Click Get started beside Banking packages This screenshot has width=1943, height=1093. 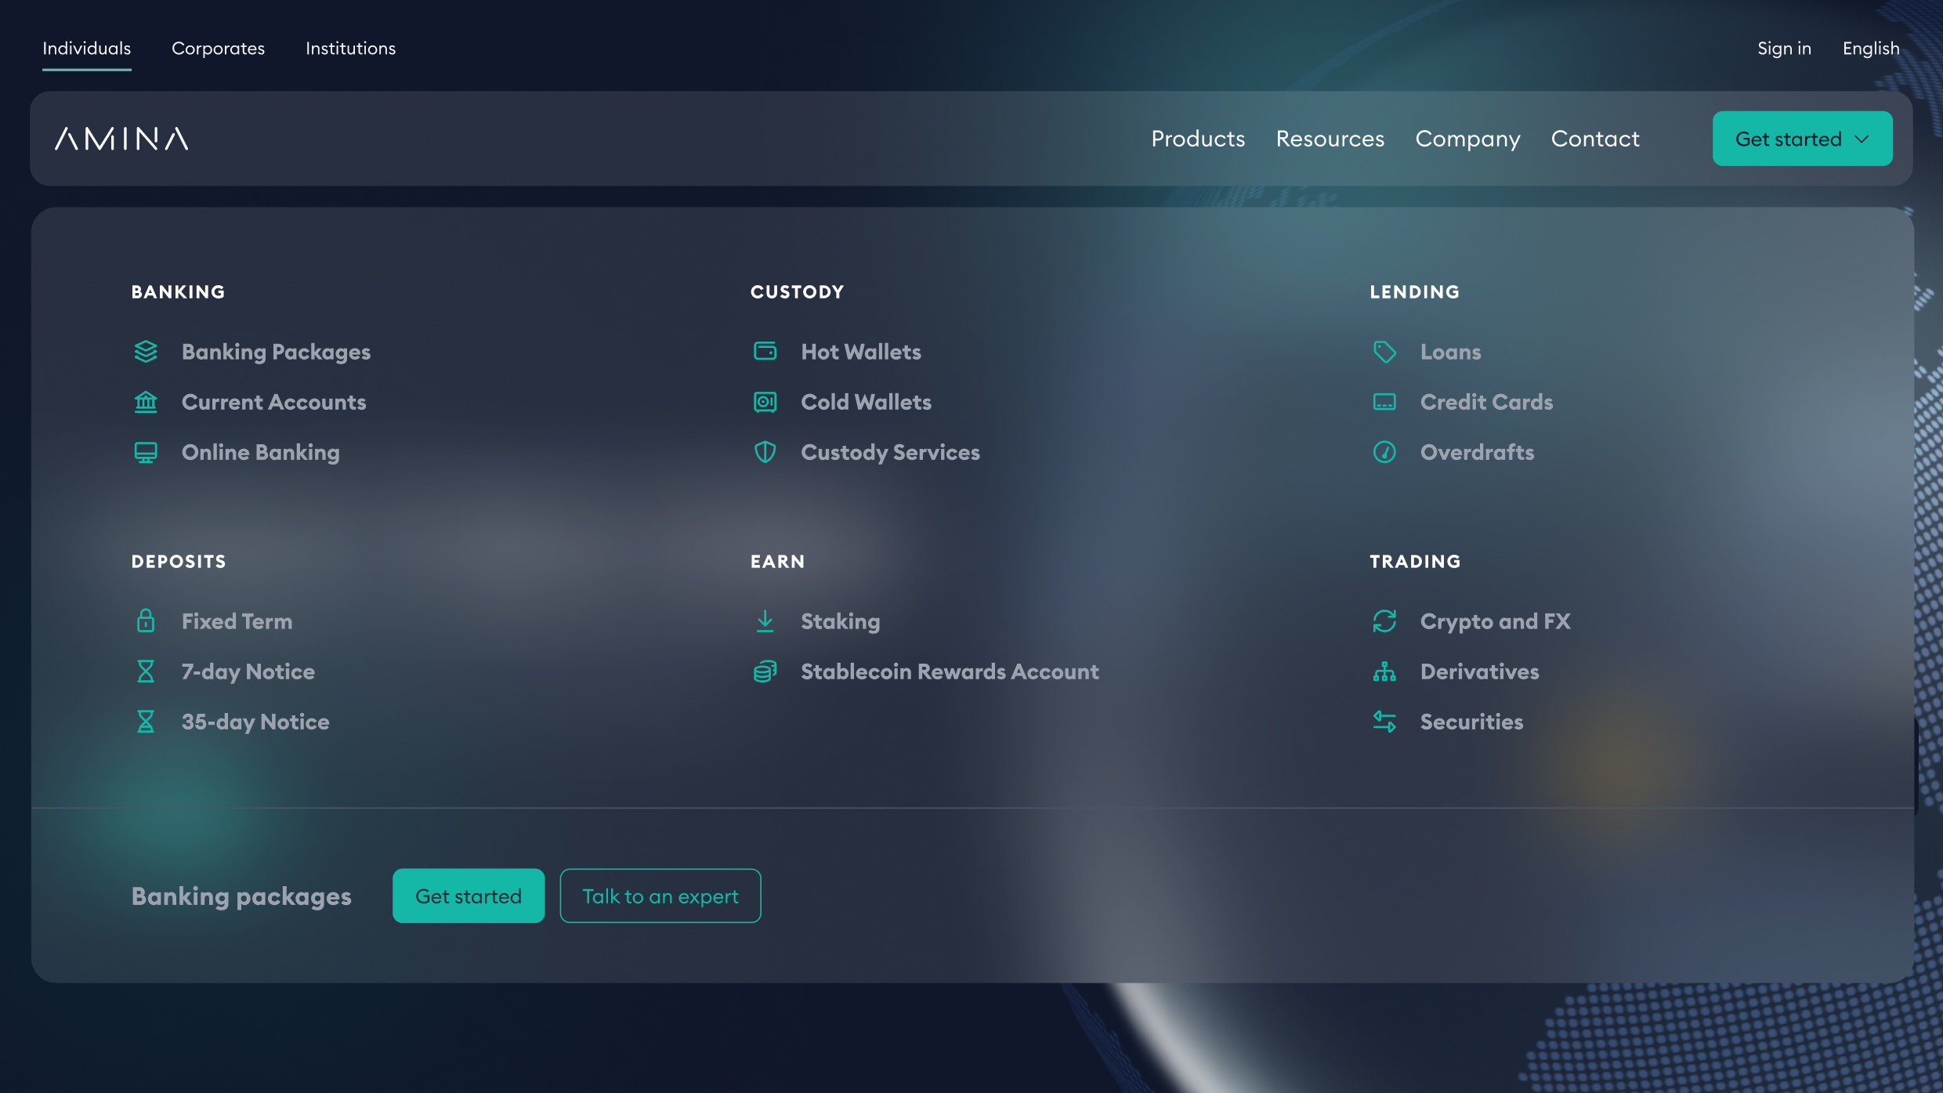point(469,896)
